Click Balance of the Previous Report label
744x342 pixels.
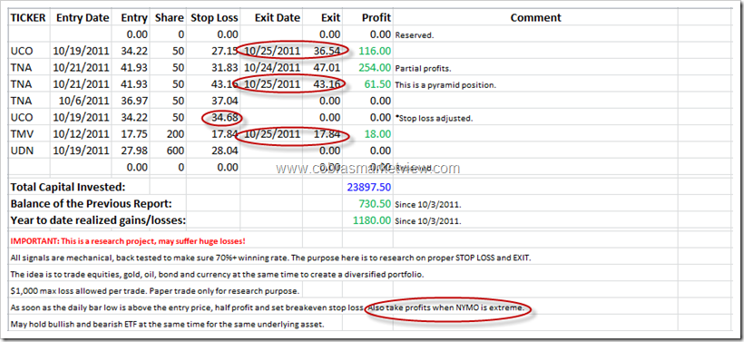click(x=91, y=203)
